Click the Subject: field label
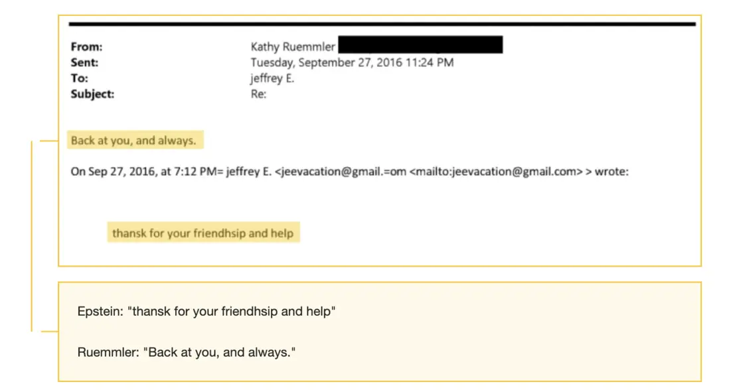Viewport: 747px width, 392px height. tap(92, 94)
